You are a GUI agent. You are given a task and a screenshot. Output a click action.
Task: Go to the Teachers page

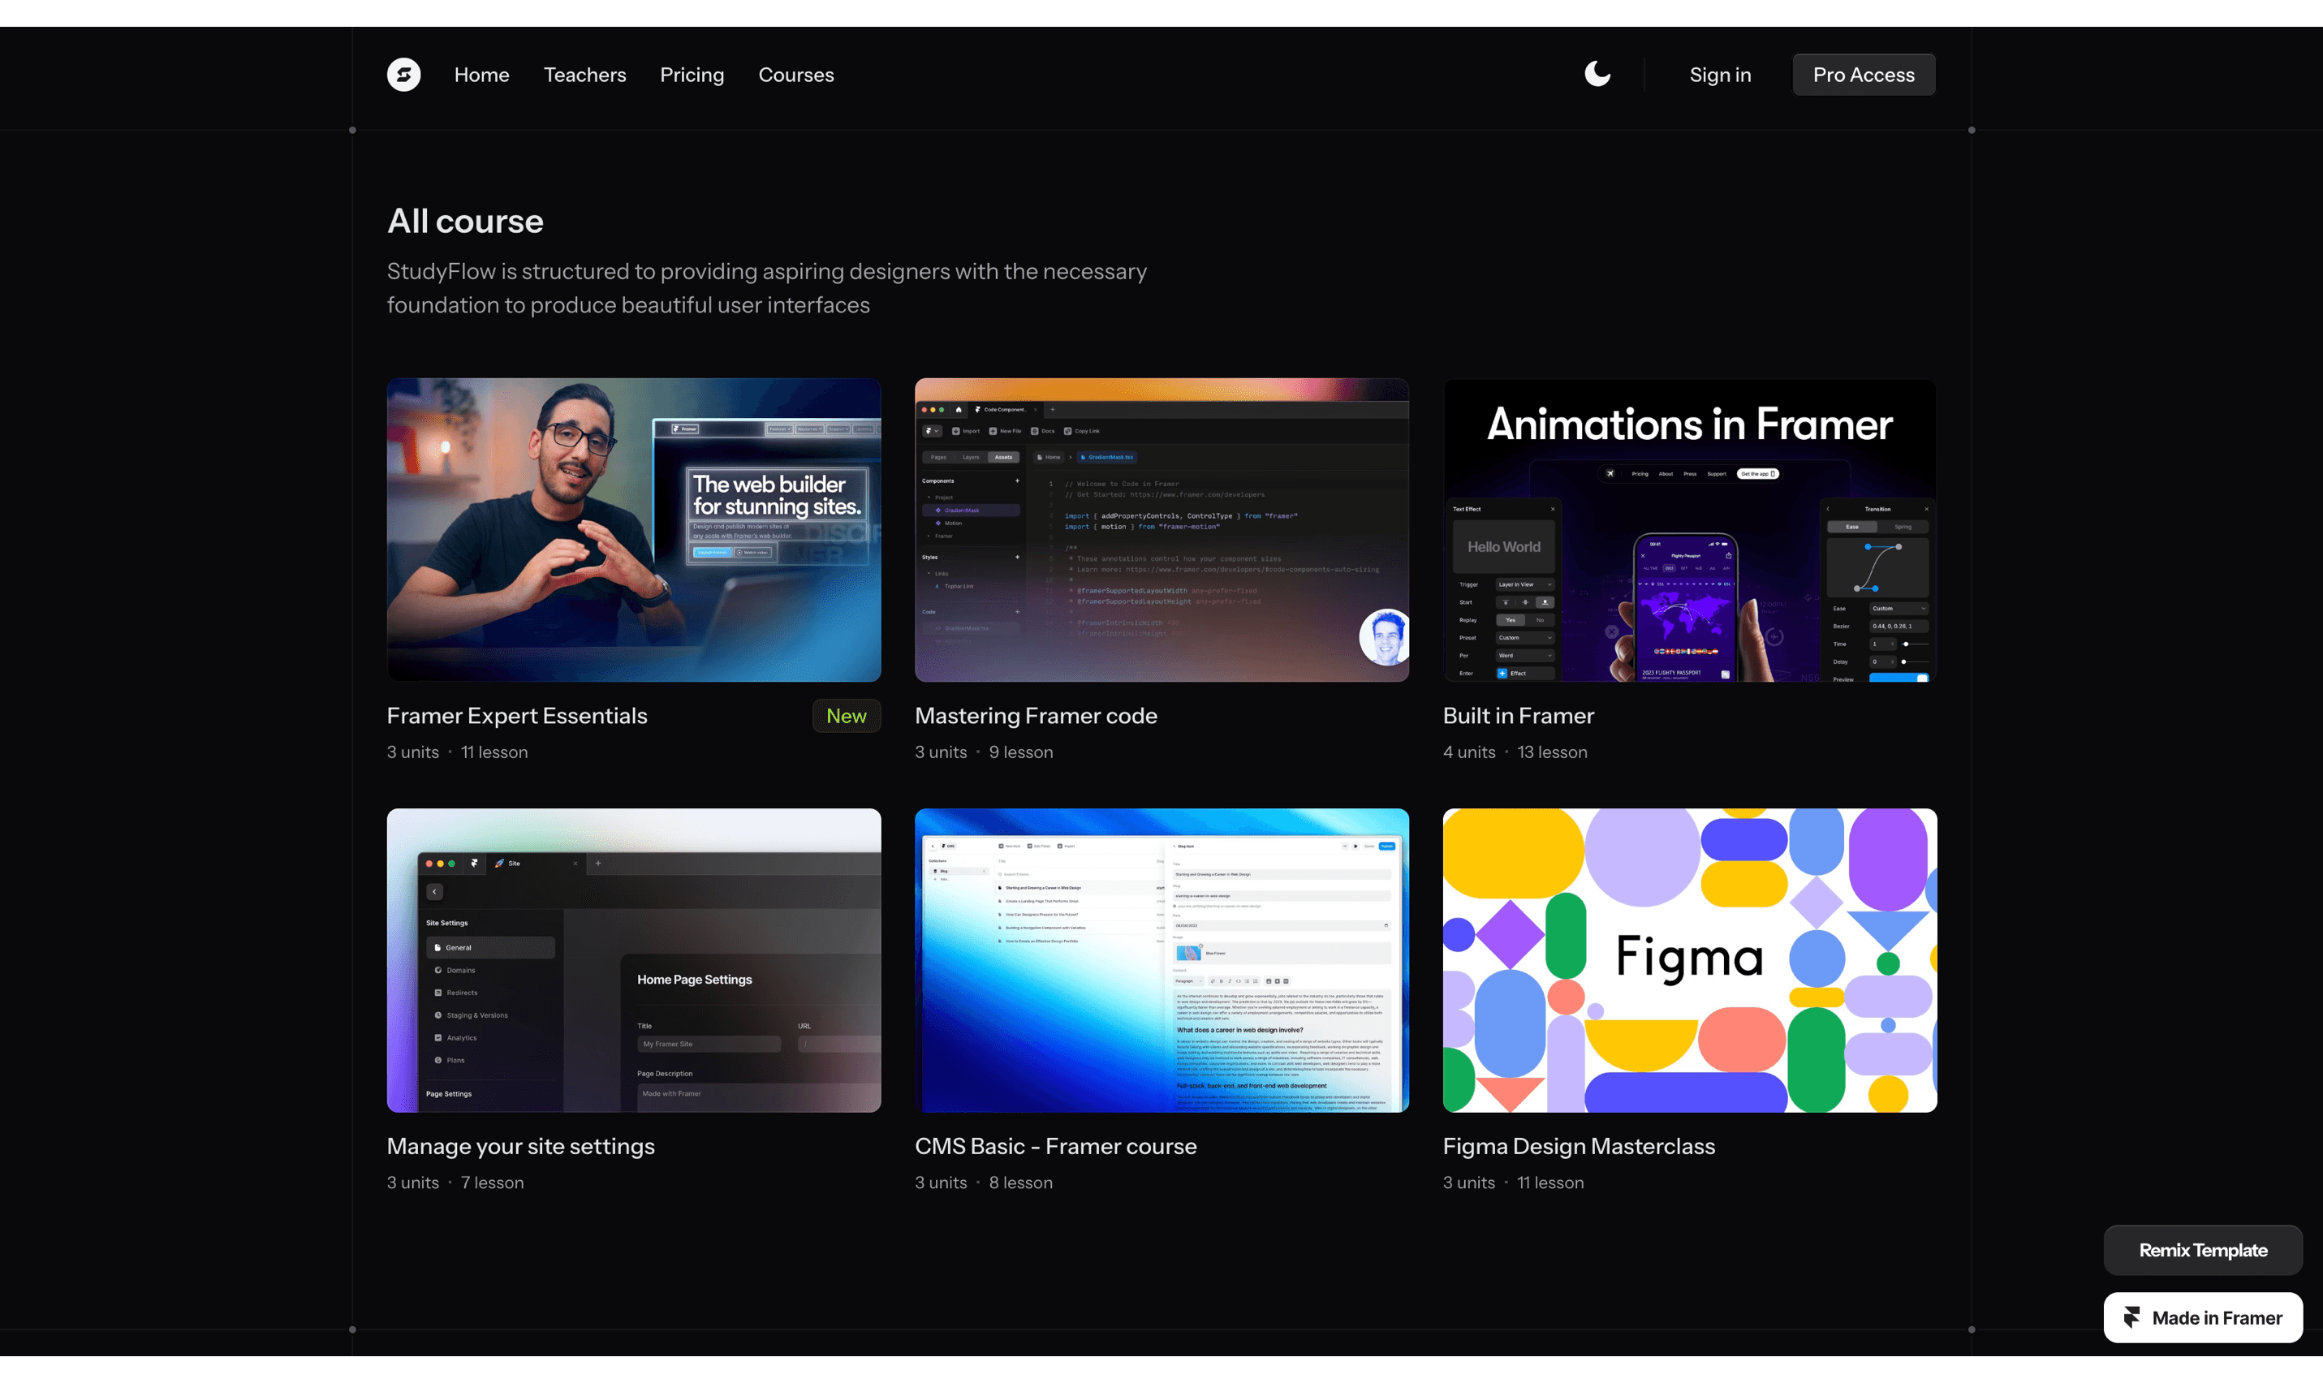click(584, 75)
